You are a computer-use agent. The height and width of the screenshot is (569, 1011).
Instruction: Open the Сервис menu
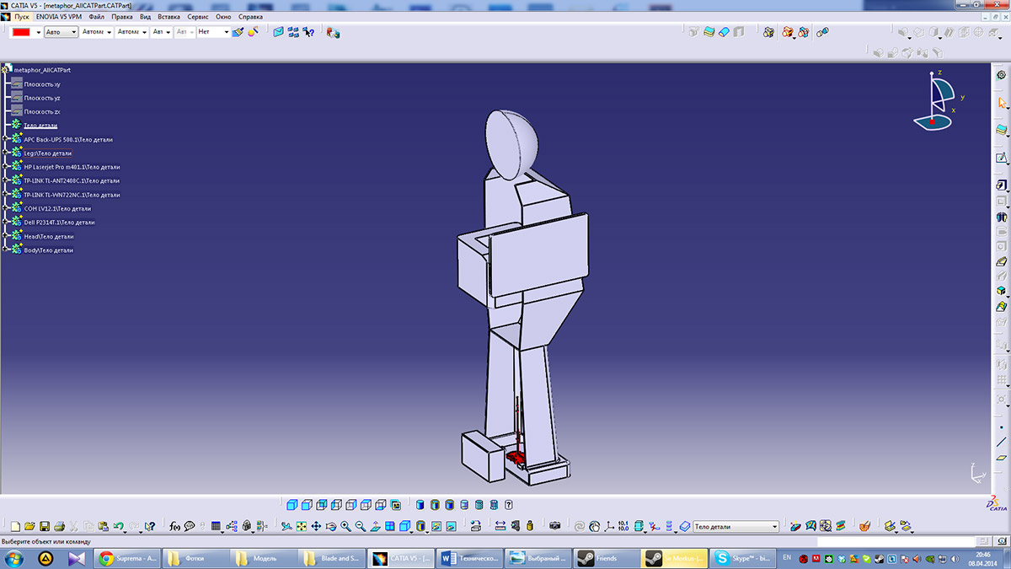coord(197,16)
